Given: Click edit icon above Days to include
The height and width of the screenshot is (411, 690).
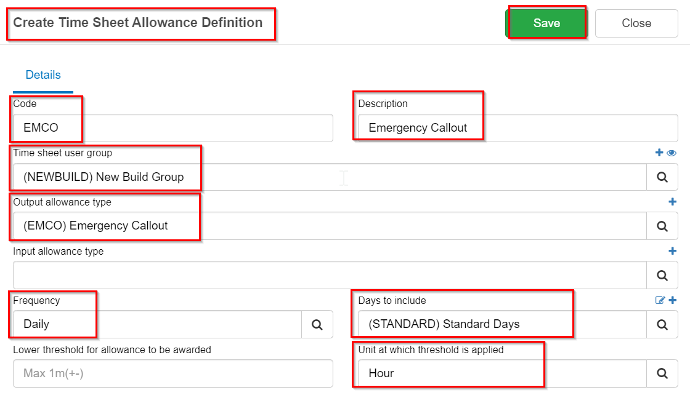Looking at the screenshot, I should coord(660,300).
